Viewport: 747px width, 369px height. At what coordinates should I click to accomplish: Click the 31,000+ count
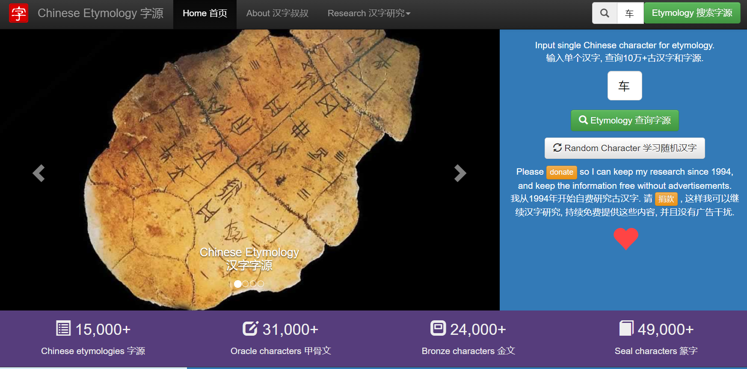pos(290,329)
